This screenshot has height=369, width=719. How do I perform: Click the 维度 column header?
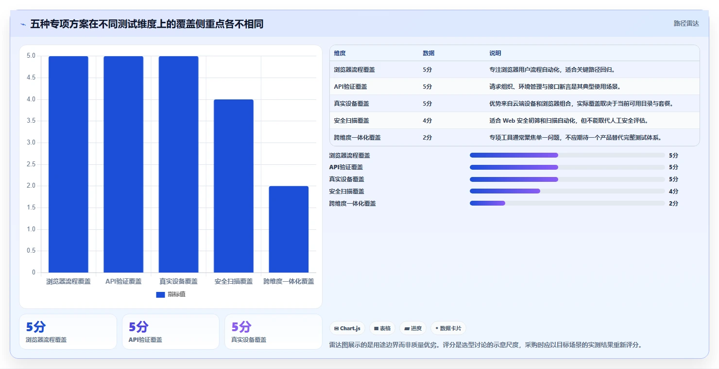tap(340, 53)
